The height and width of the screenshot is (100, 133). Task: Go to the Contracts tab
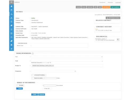(118, 2)
